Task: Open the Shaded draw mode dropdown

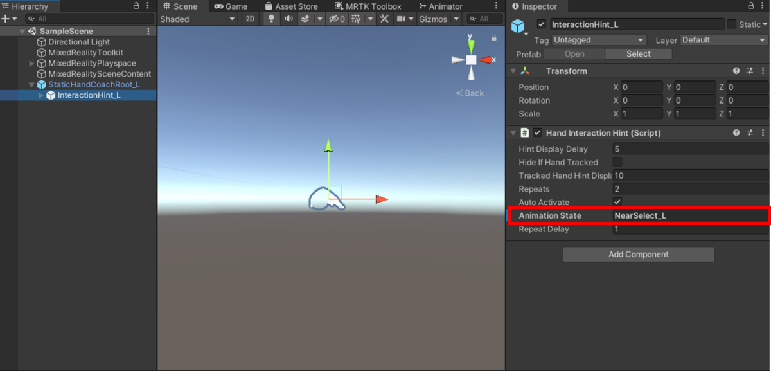Action: pyautogui.click(x=198, y=19)
